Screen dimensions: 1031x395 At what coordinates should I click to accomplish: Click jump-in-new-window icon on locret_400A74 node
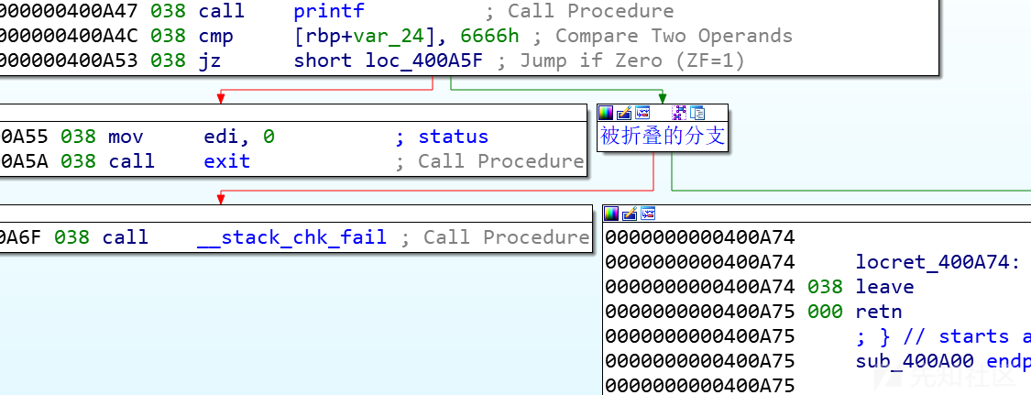[x=648, y=213]
